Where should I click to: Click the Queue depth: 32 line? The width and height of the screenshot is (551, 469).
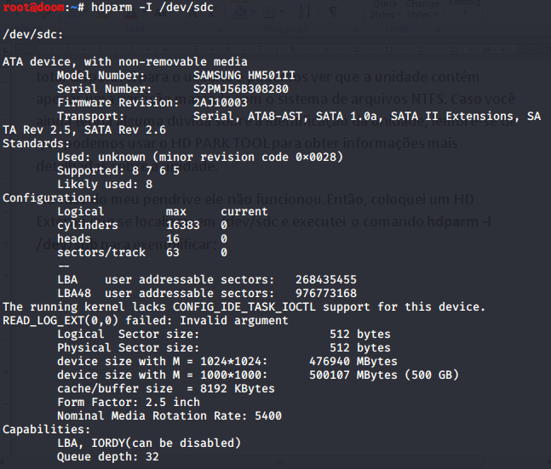(x=107, y=456)
